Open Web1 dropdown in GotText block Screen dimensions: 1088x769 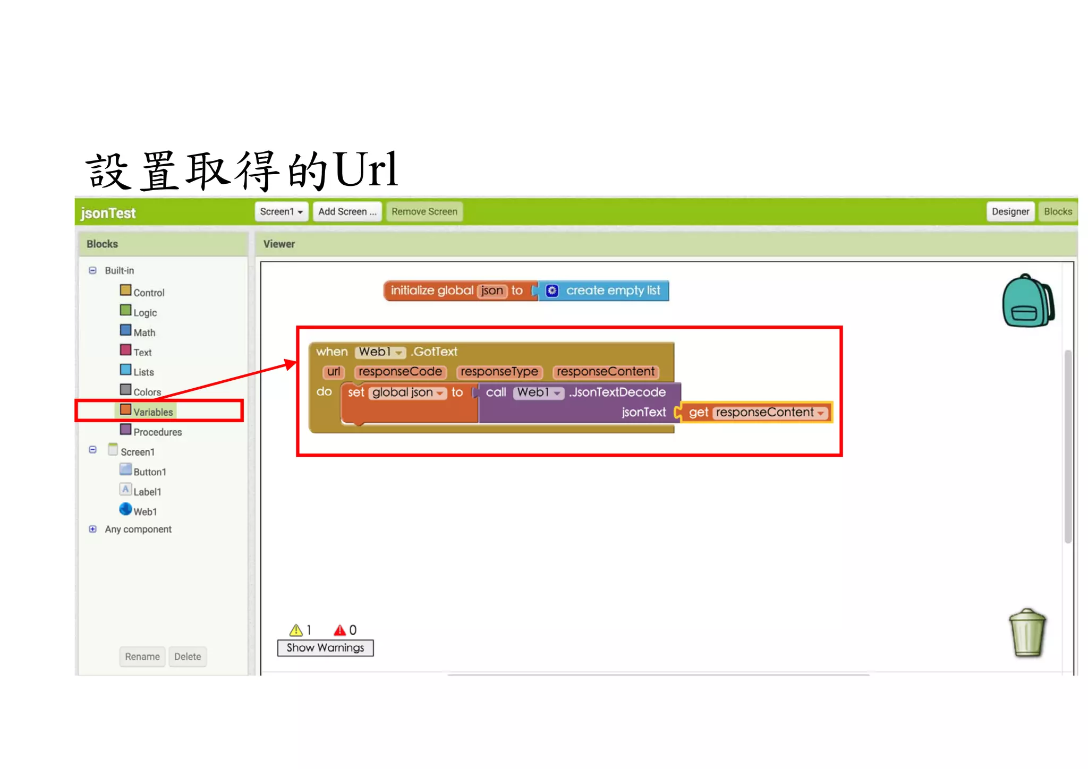coord(398,352)
